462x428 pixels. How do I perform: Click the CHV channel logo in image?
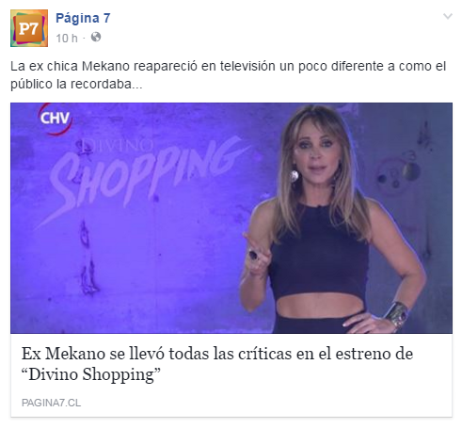[x=56, y=119]
